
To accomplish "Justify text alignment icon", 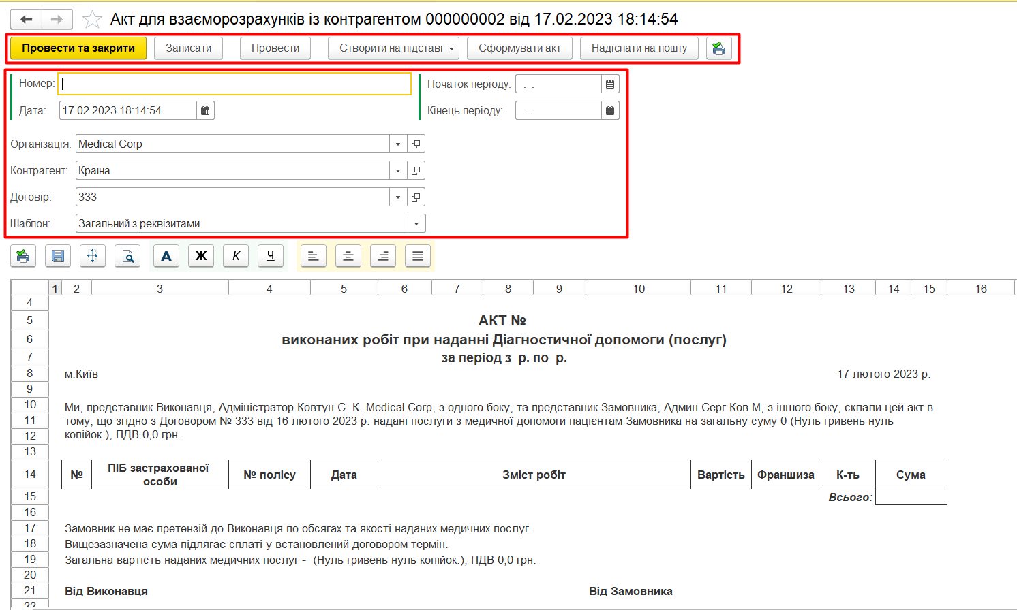I will pos(418,256).
